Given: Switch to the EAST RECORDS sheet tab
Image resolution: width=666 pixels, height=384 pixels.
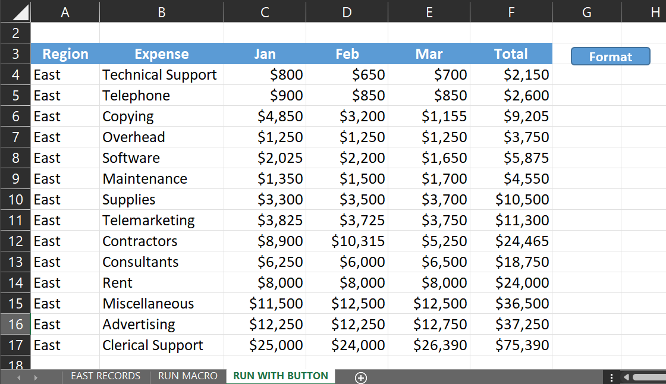Looking at the screenshot, I should point(106,376).
